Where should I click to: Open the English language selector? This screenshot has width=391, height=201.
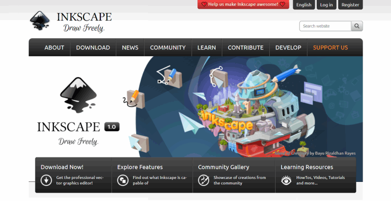[304, 5]
